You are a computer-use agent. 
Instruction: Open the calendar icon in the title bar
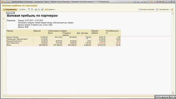coord(154,2)
